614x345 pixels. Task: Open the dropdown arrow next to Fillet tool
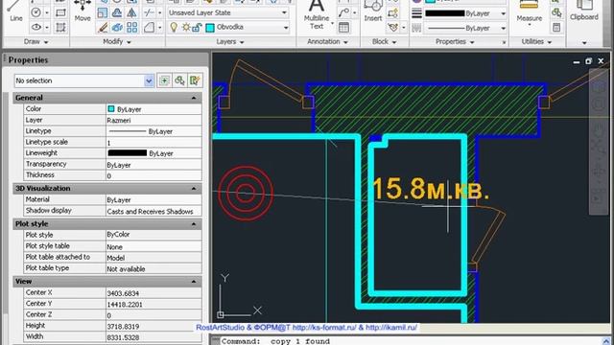pos(160,28)
